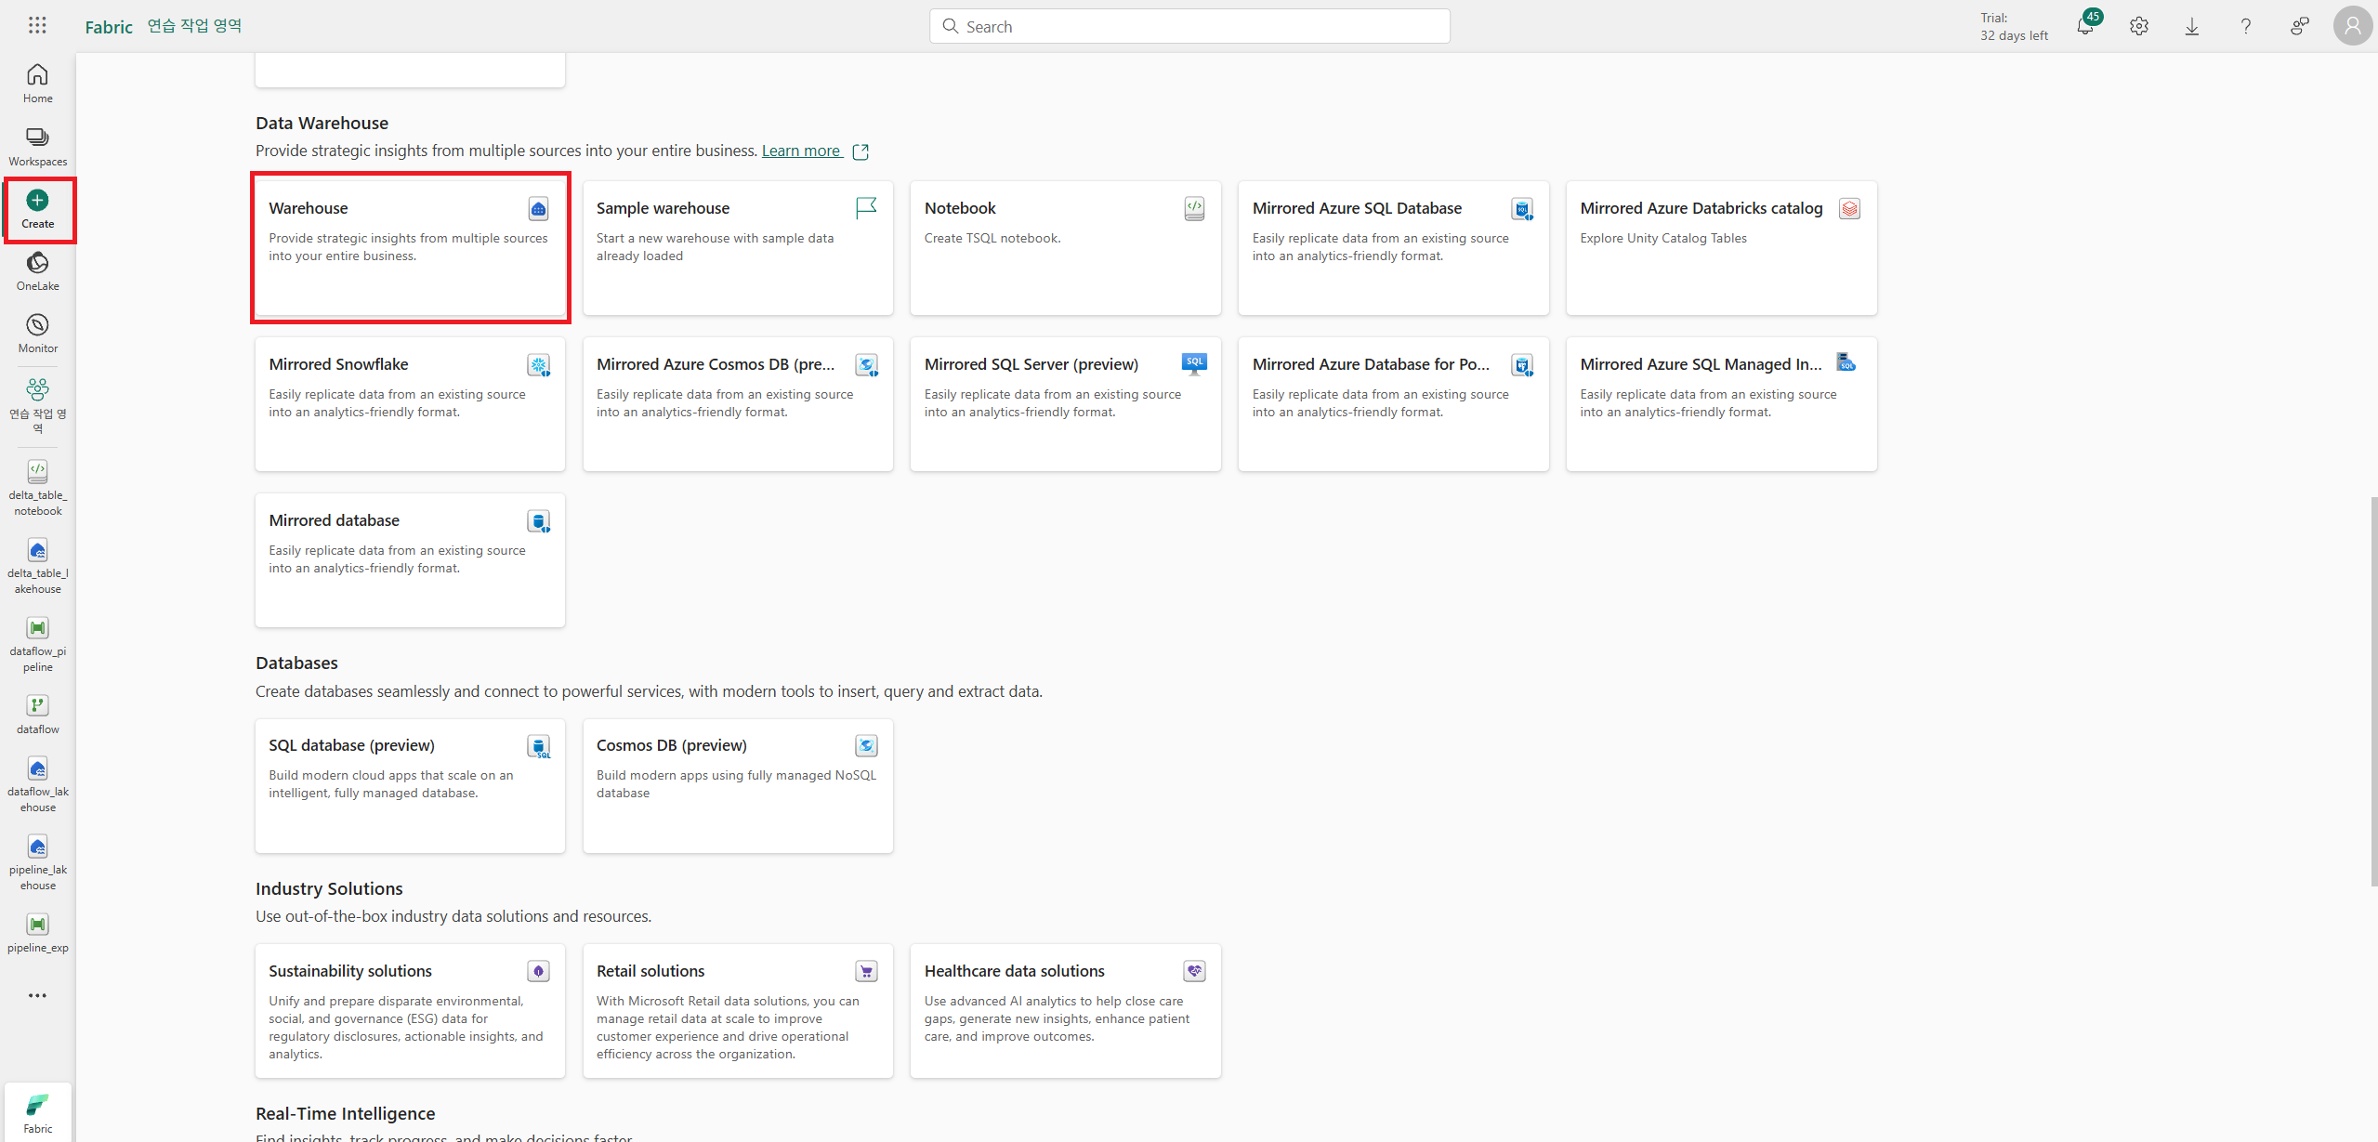Open Workspaces from the sidebar
Screen dimensions: 2378x1142
coord(37,147)
